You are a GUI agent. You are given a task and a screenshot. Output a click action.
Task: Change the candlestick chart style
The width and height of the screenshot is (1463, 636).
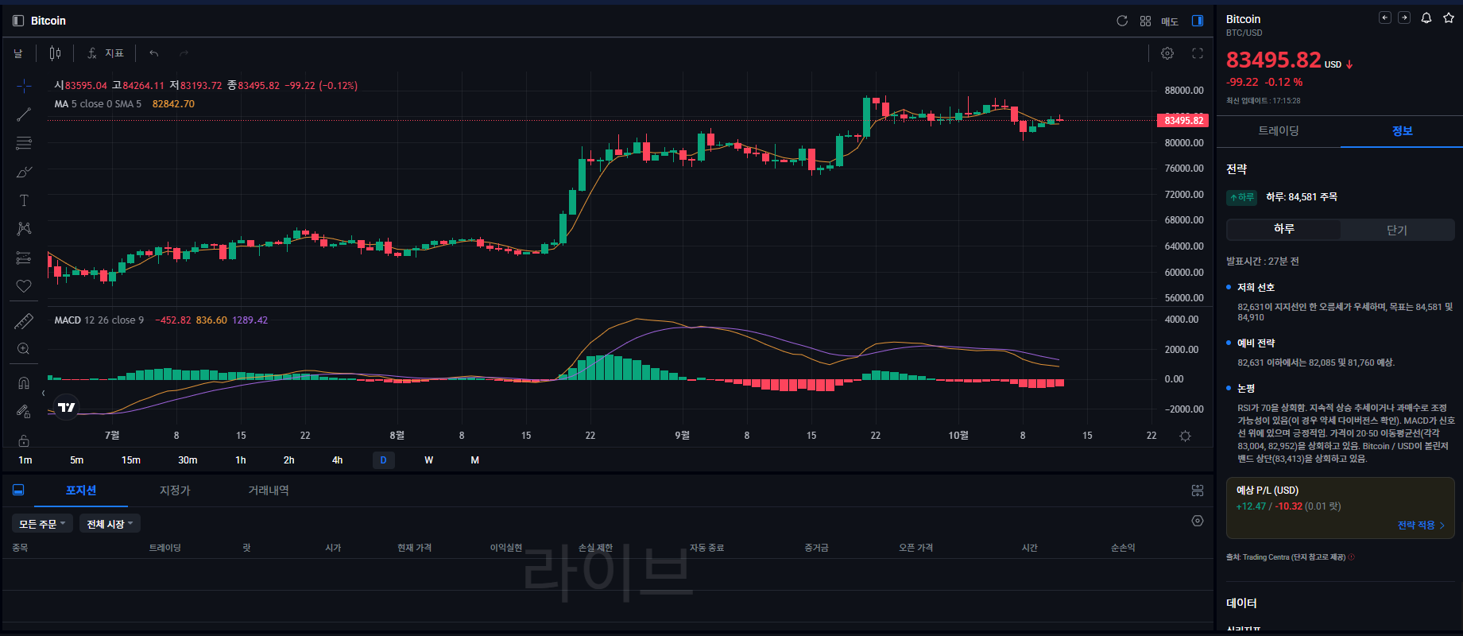(55, 53)
